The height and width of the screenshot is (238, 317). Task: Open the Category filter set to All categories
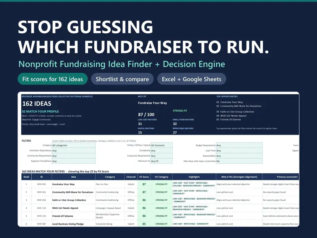pyautogui.click(x=74, y=145)
